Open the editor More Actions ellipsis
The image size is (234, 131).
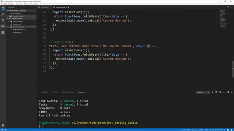[232, 7]
